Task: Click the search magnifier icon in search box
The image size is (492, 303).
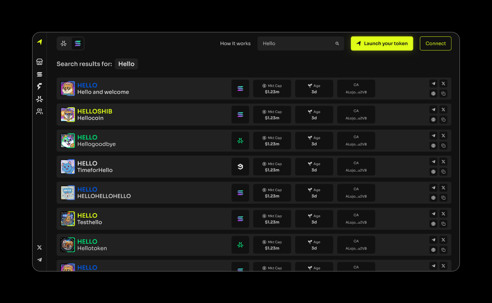Action: (337, 44)
